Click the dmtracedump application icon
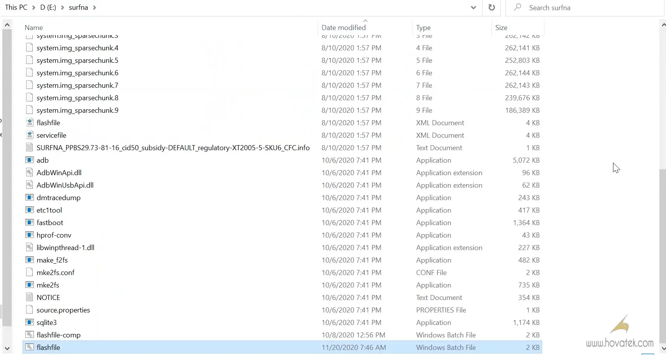The width and height of the screenshot is (666, 355). tap(30, 197)
